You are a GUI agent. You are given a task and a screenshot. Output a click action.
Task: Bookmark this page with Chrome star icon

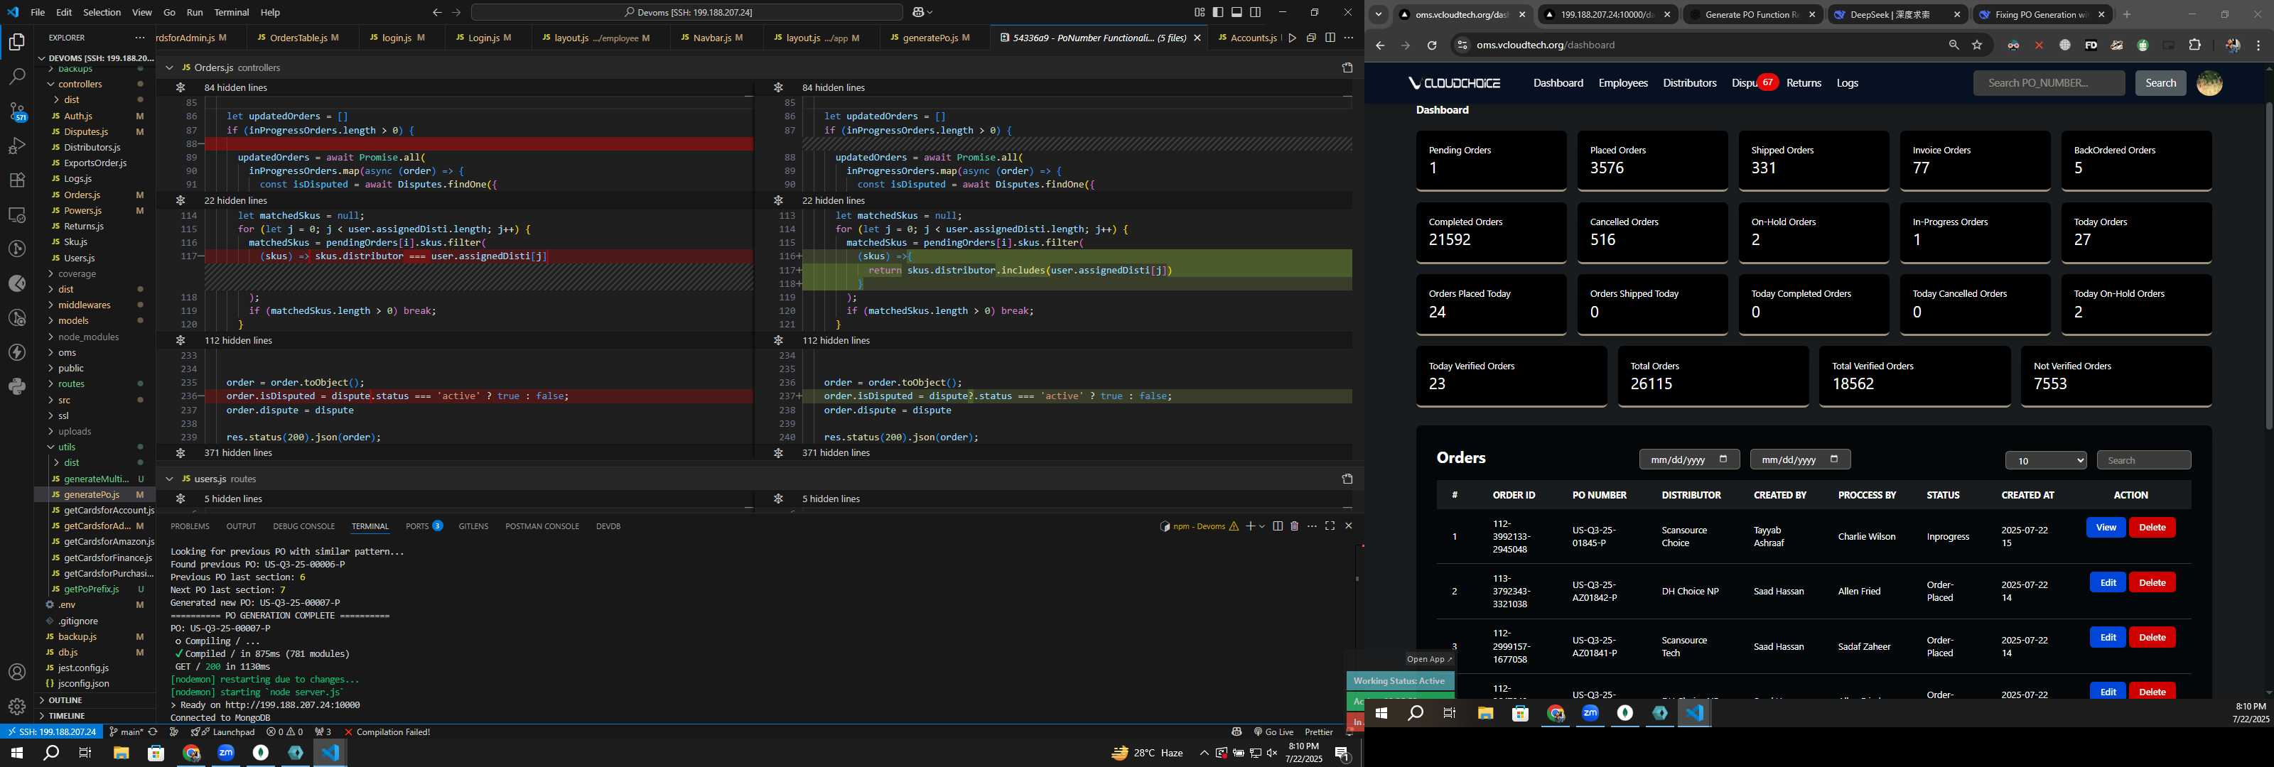tap(1978, 45)
